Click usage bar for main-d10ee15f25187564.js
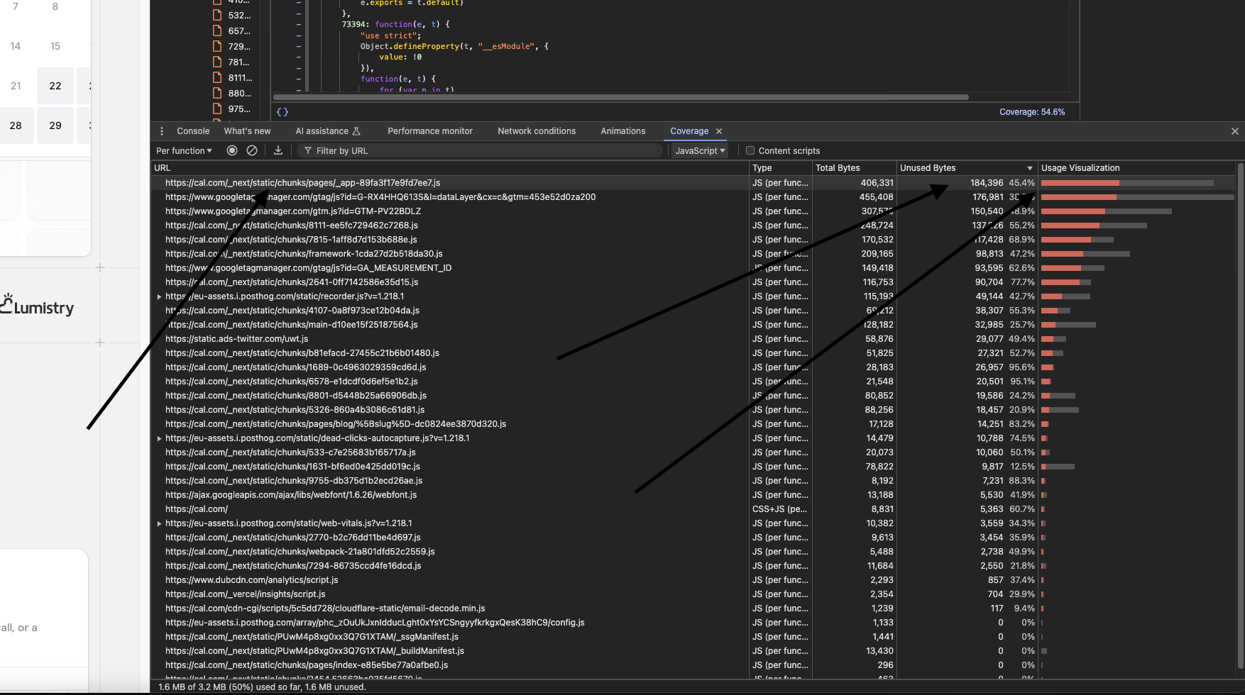The width and height of the screenshot is (1245, 695). [1068, 325]
